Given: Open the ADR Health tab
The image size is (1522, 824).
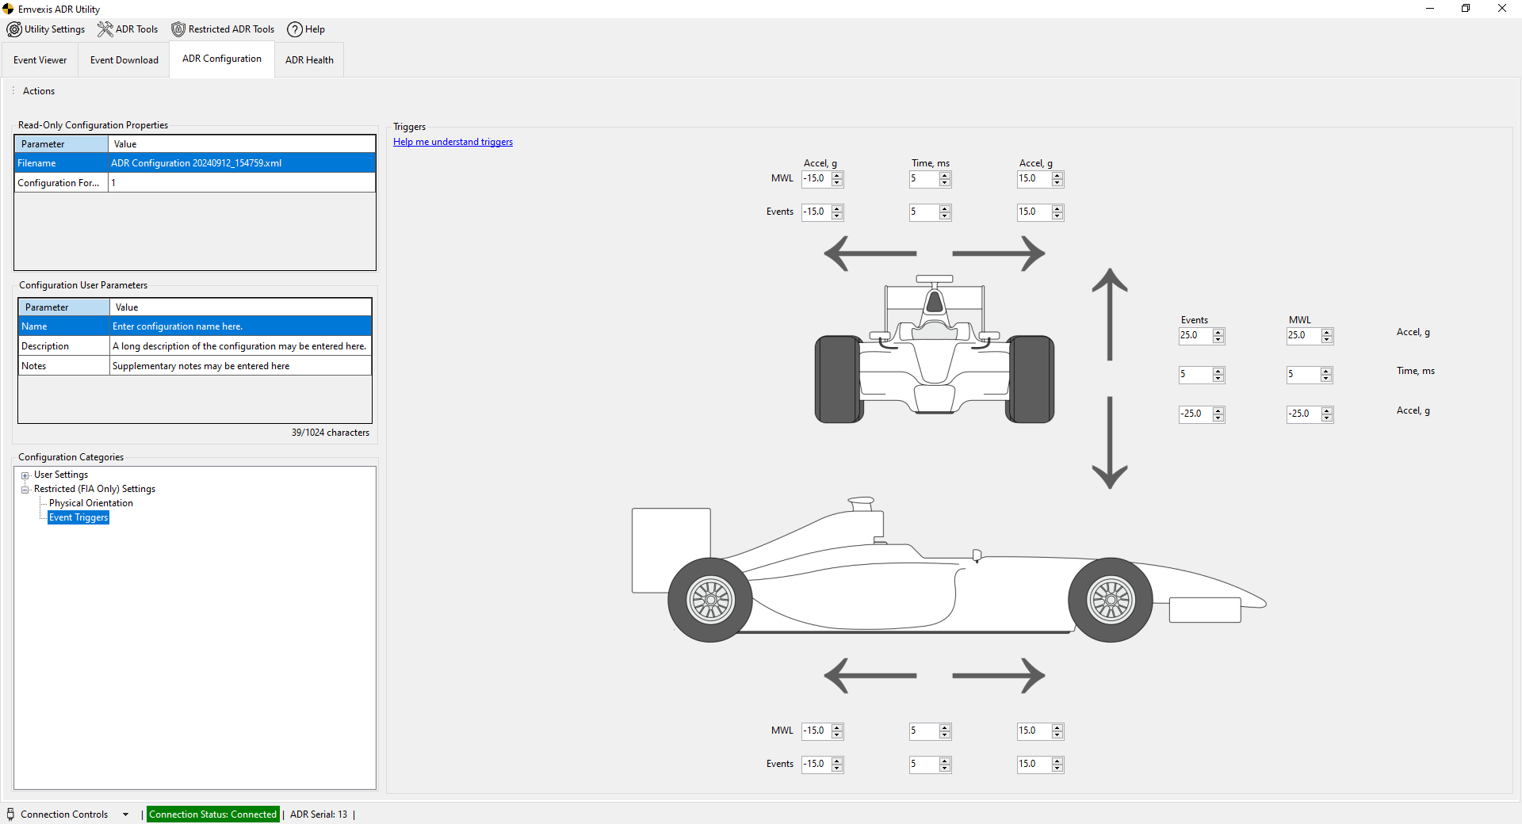Looking at the screenshot, I should (x=309, y=60).
